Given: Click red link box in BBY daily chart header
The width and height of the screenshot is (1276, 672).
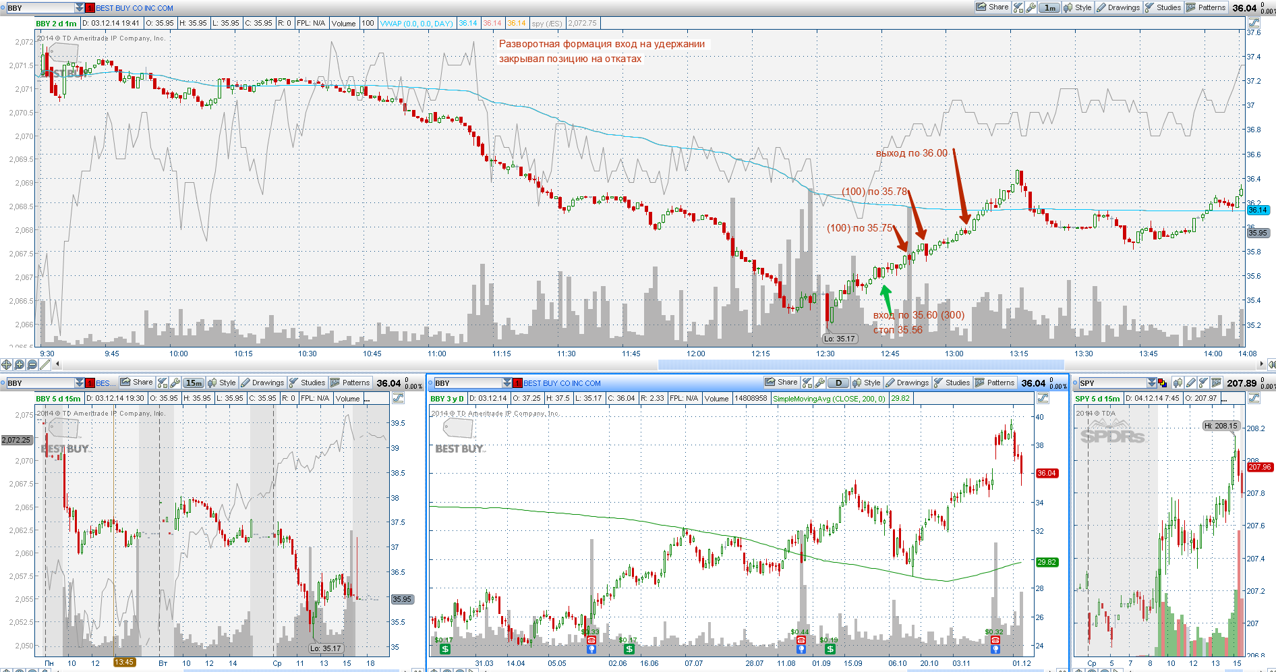Looking at the screenshot, I should [517, 383].
